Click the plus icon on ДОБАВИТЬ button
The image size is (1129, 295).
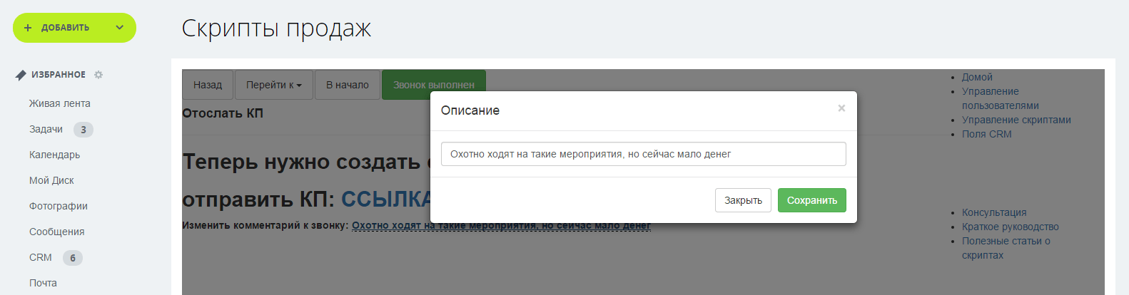coord(28,28)
